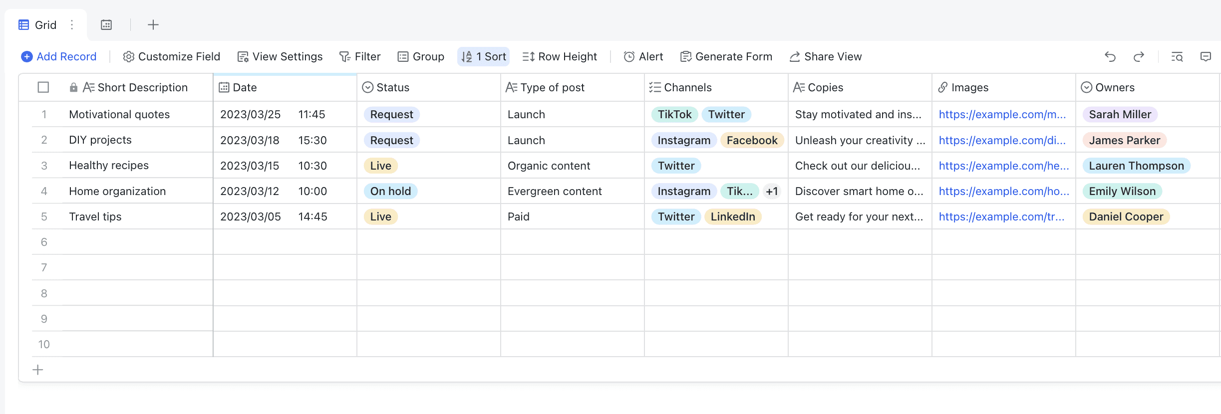Open the find records search icon

[x=1177, y=57]
